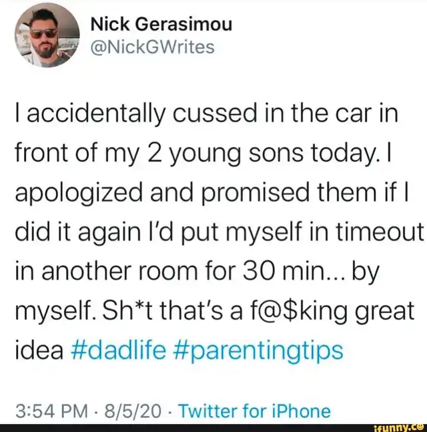Open Nick Gerasimou's profile picture
Viewport: 427px width, 432px height.
pos(47,35)
